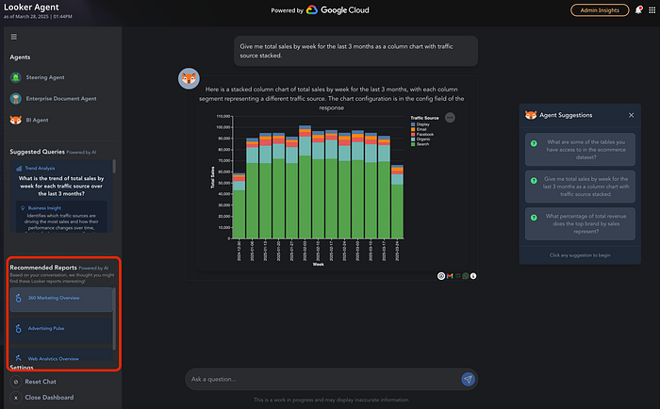This screenshot has height=409, width=660.
Task: Click the 'Click any suggestion to begin' text
Action: (580, 255)
